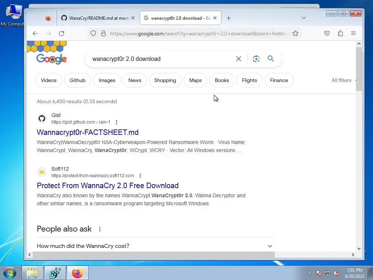Open the Gist result's three-dot menu

click(117, 122)
